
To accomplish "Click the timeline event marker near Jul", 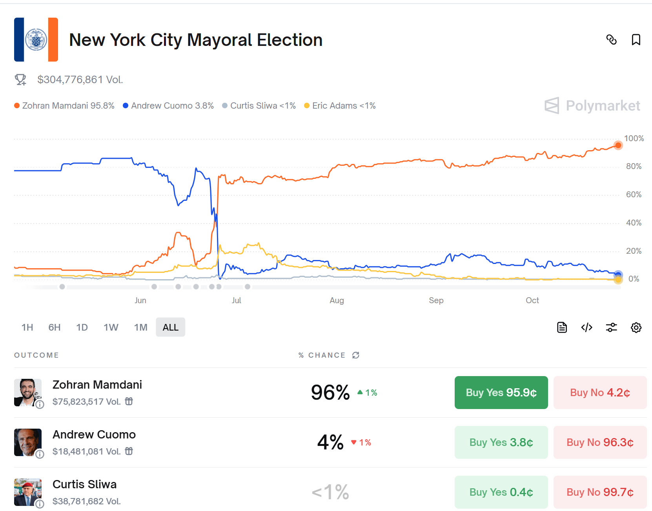I will coord(248,287).
